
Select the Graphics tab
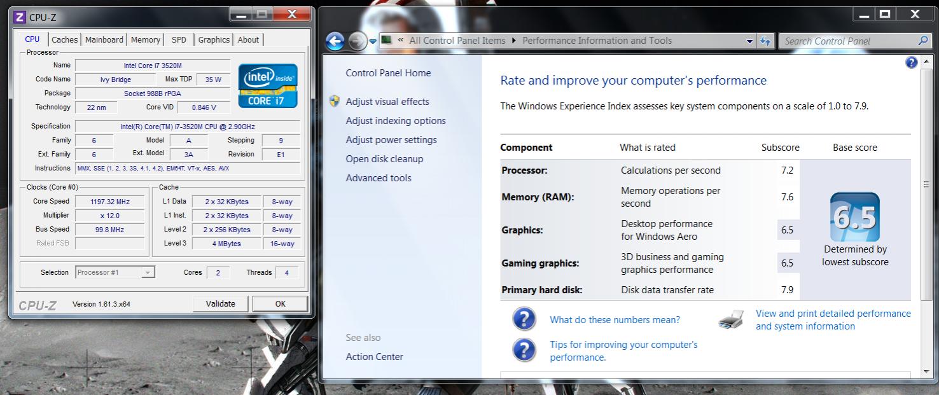click(x=214, y=39)
